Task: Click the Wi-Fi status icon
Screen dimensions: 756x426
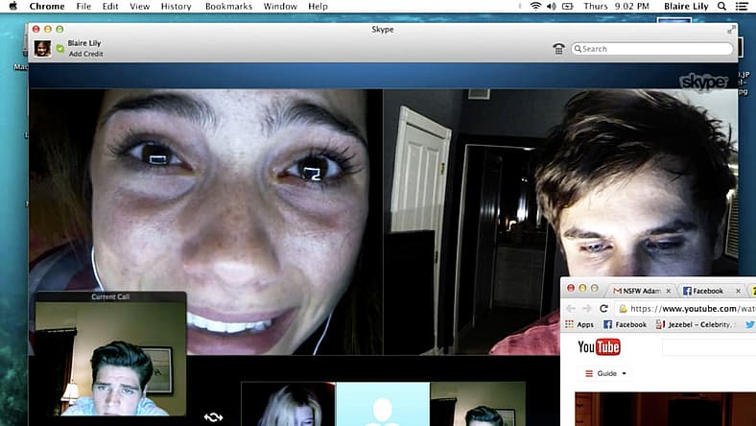Action: [535, 7]
